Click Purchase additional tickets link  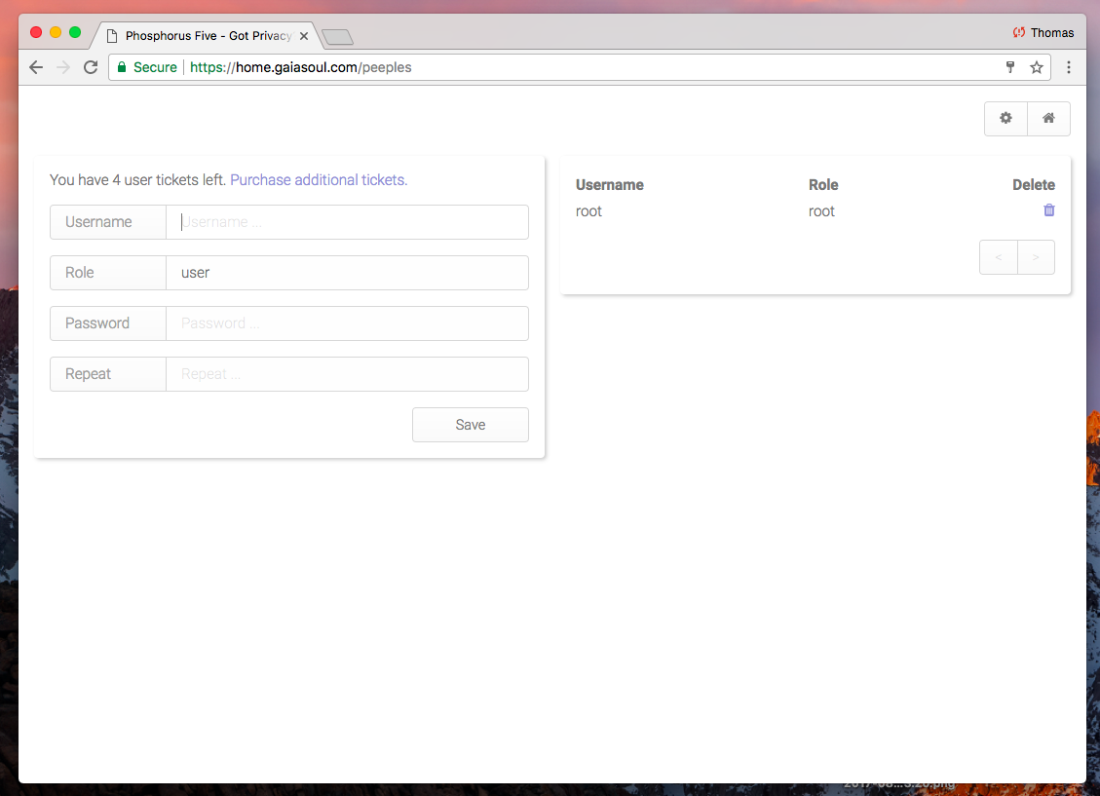[319, 179]
